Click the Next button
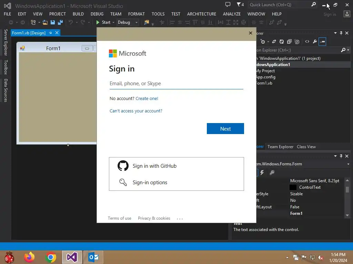This screenshot has width=353, height=264. 225,129
